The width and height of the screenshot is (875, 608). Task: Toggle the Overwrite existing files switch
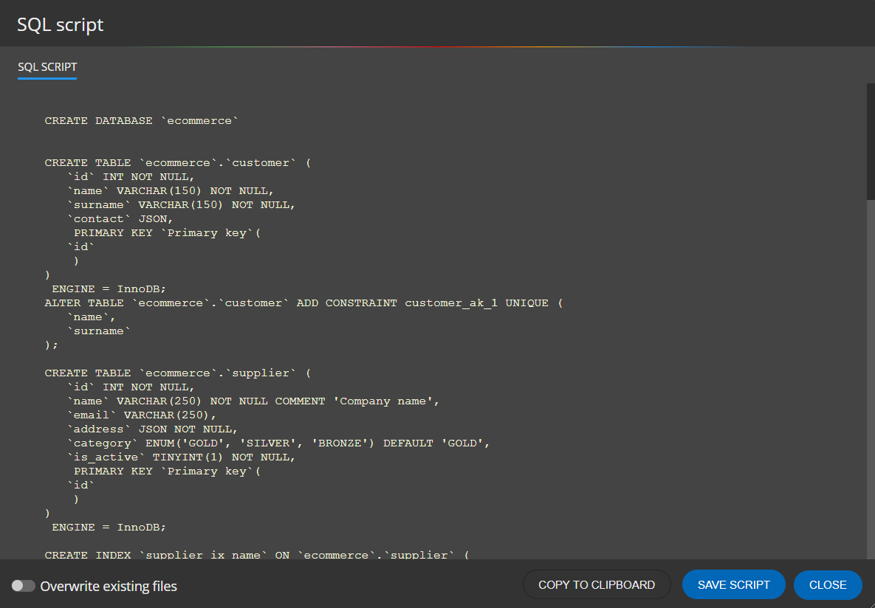24,586
